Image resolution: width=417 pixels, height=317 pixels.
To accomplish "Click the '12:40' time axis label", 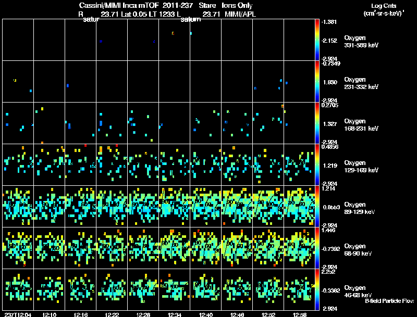I will point(205,314).
